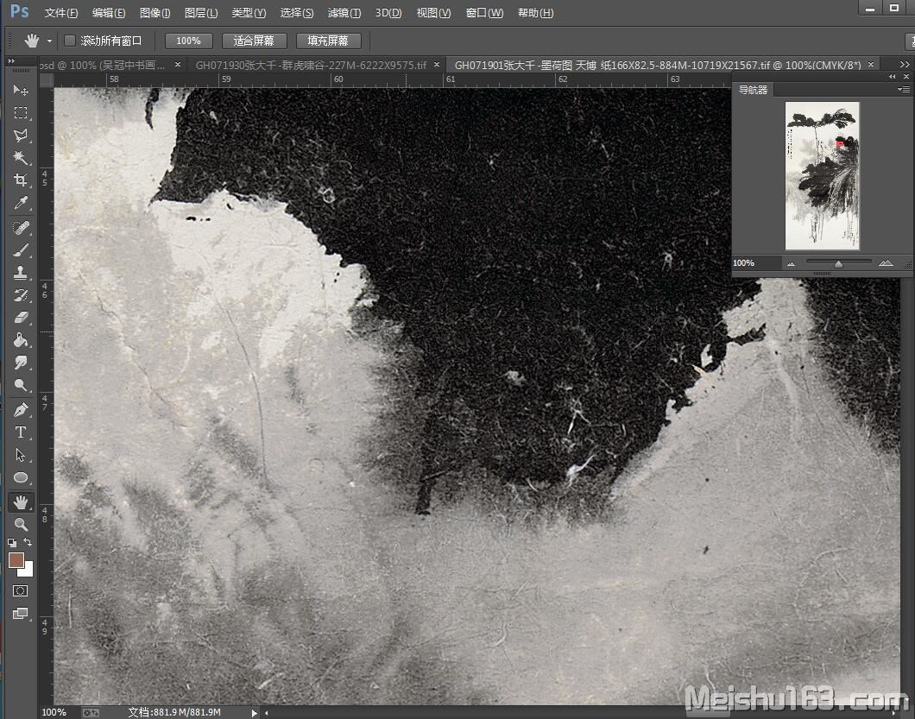This screenshot has height=719, width=915.
Task: Click the Navigator zoom out button
Action: pos(792,264)
